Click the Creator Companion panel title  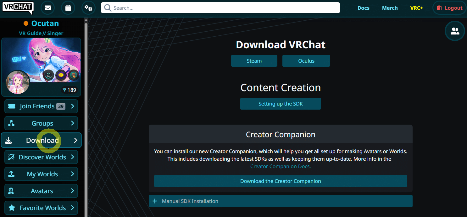pyautogui.click(x=281, y=135)
